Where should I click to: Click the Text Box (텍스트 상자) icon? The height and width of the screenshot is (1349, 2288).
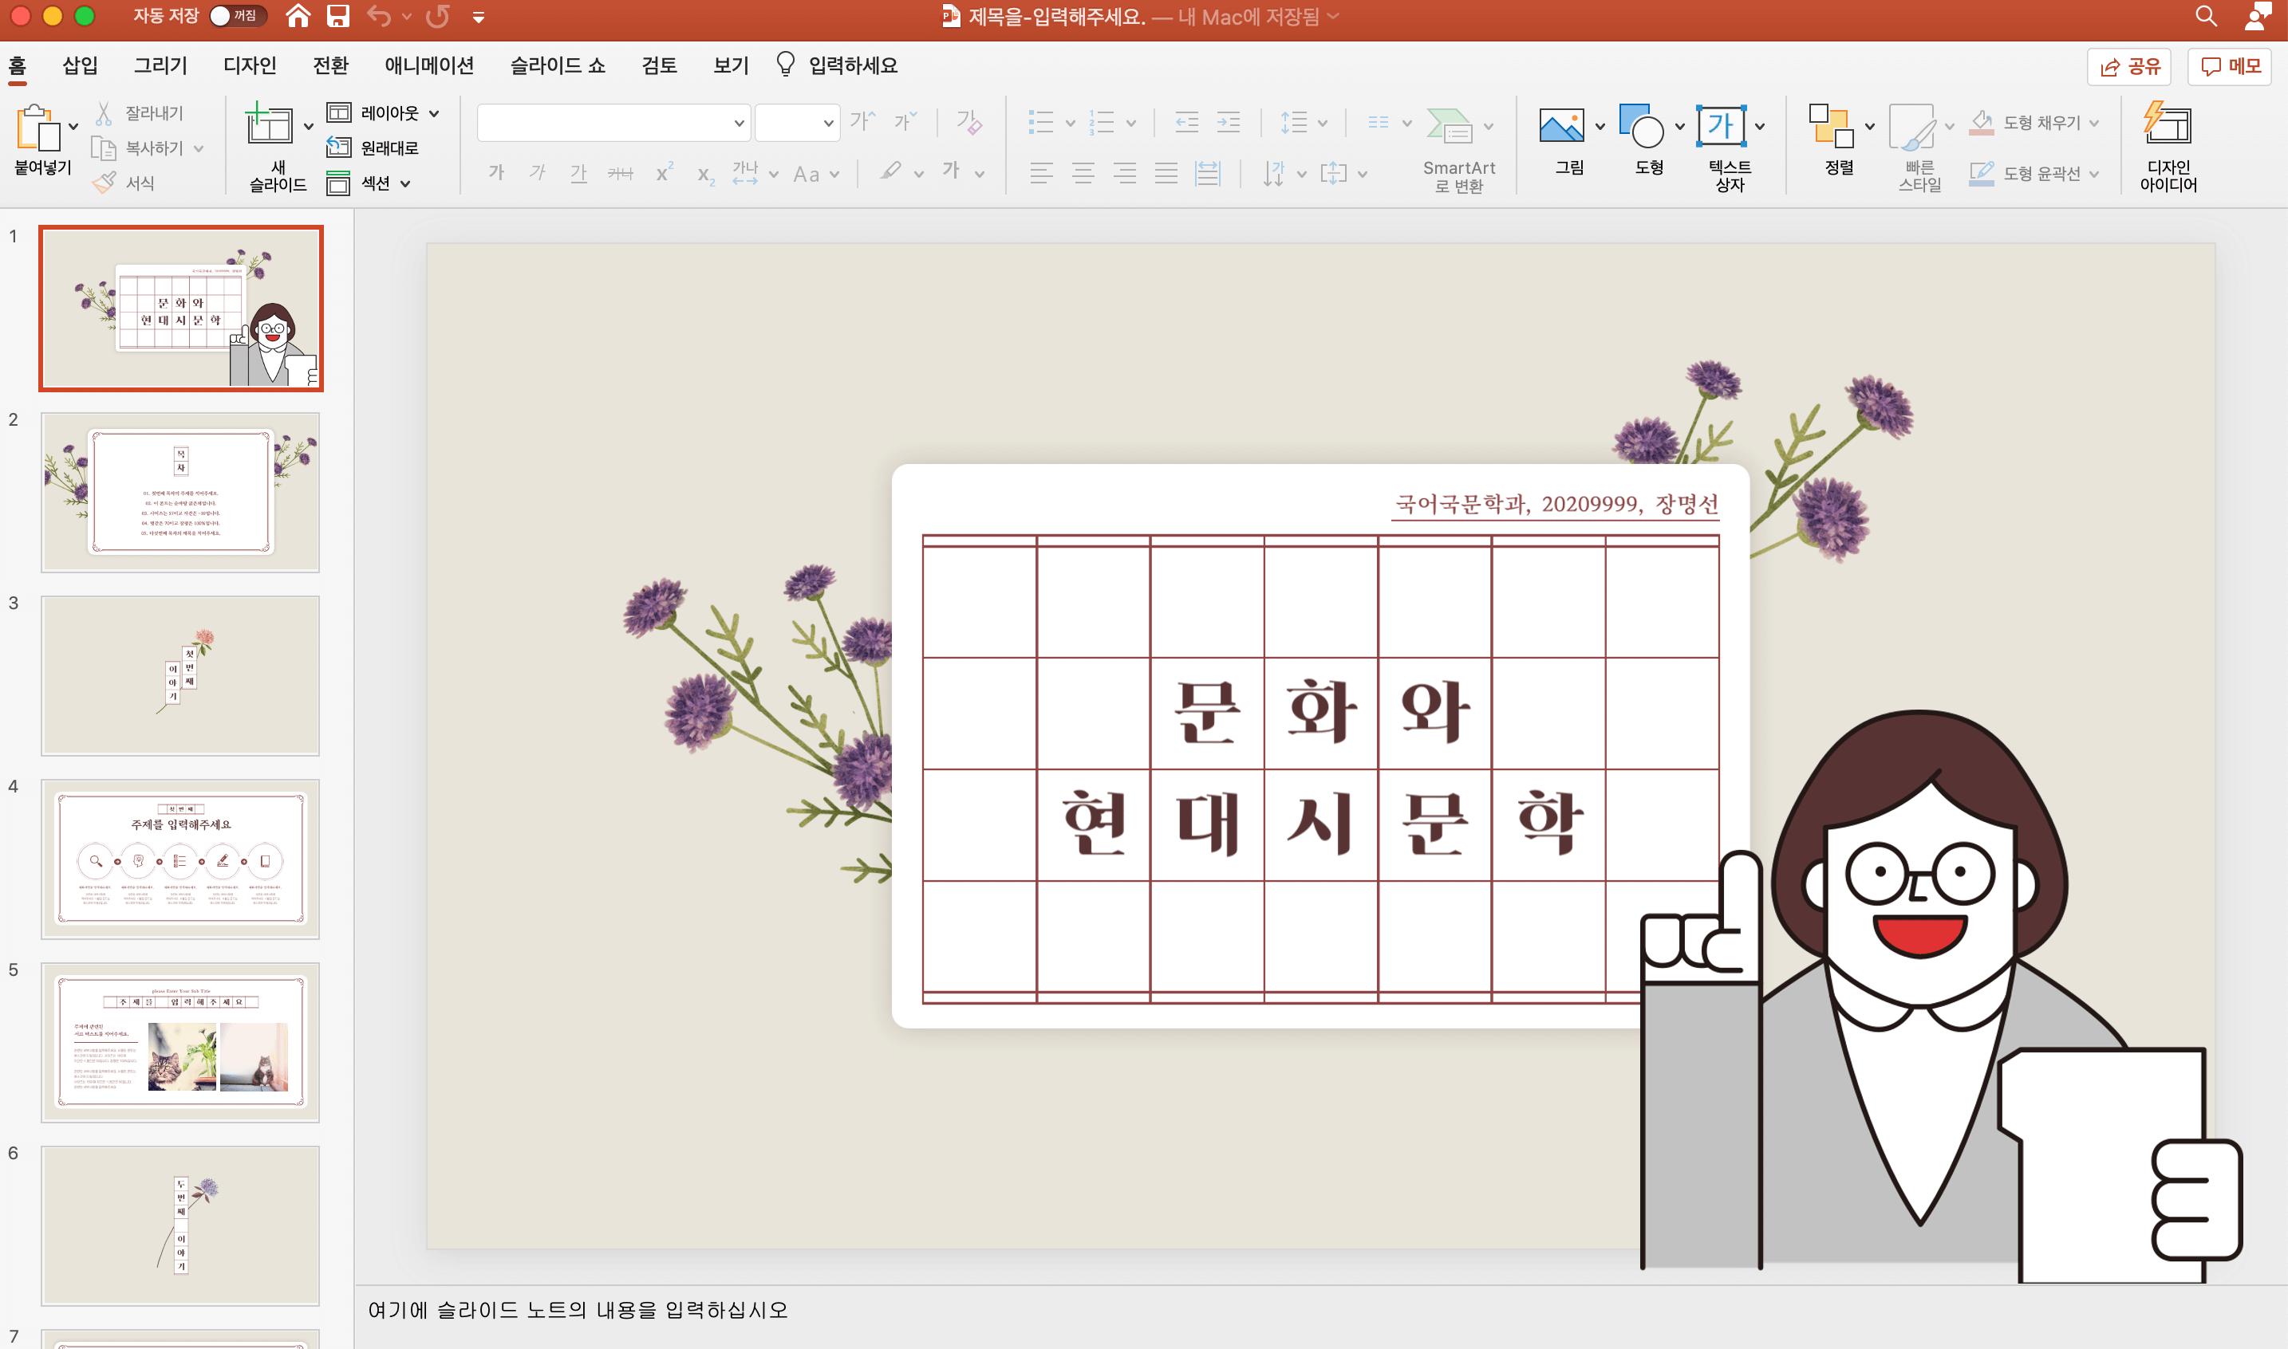(1721, 126)
